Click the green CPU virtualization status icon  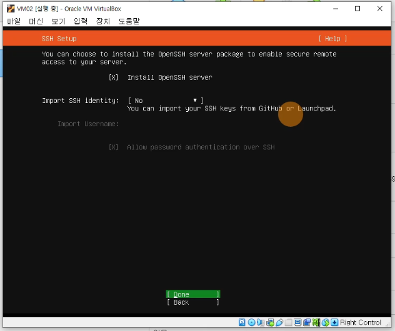coord(316,322)
